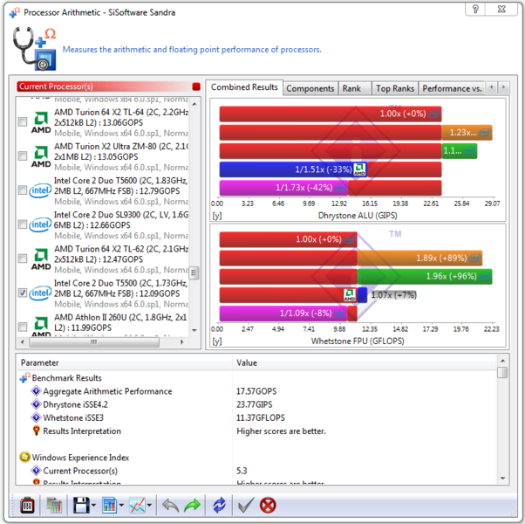Select the Aggregate Arithmetic Performance row
This screenshot has width=525, height=524.
256,391
